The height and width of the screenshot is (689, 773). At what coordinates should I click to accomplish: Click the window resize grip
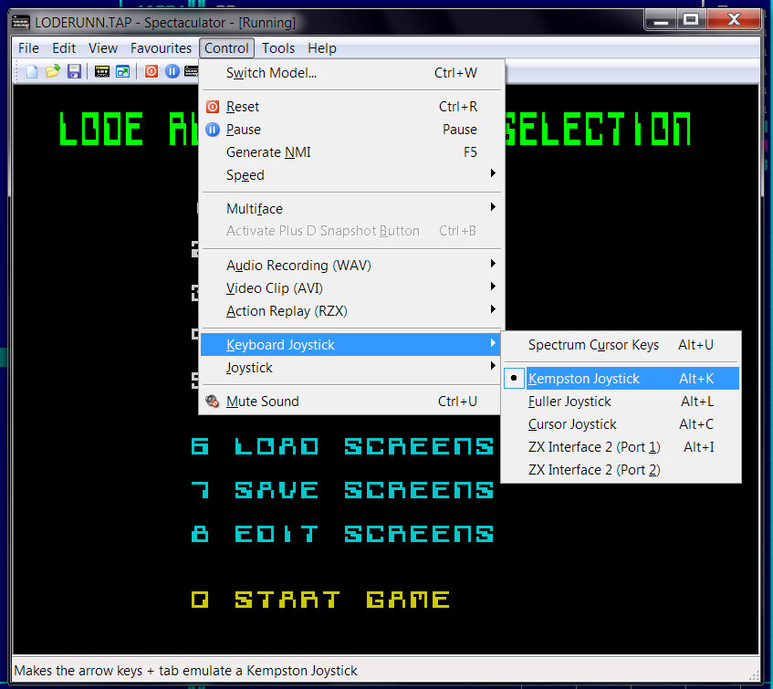tap(754, 675)
